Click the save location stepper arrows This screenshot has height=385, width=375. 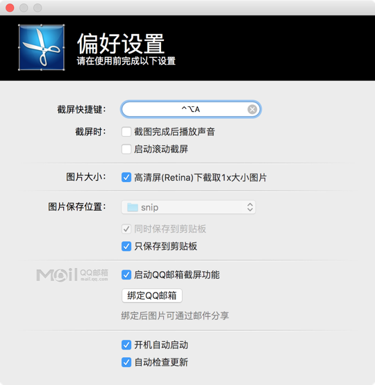[x=250, y=207]
